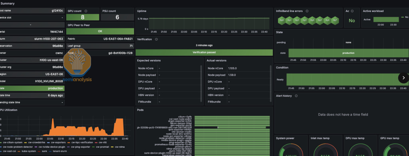The image size is (409, 156).
Task: Click the Alert history info icon
Action: tap(296, 96)
